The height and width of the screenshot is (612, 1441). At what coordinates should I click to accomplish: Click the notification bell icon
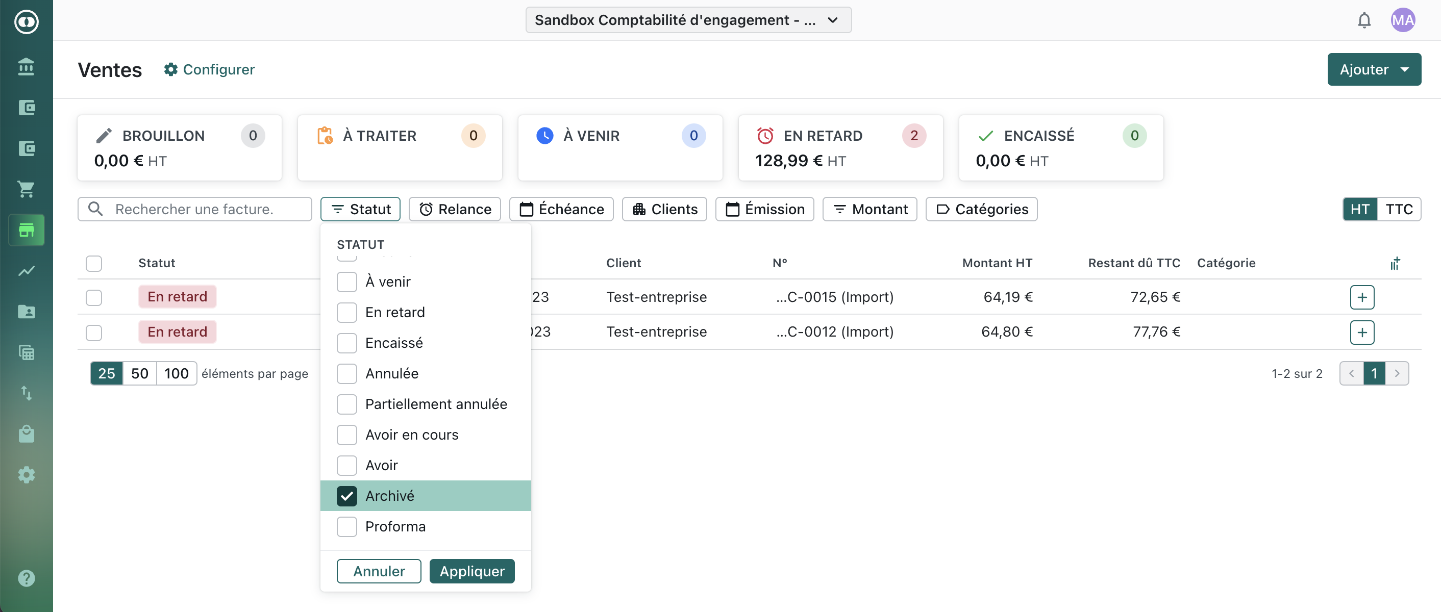pos(1364,21)
